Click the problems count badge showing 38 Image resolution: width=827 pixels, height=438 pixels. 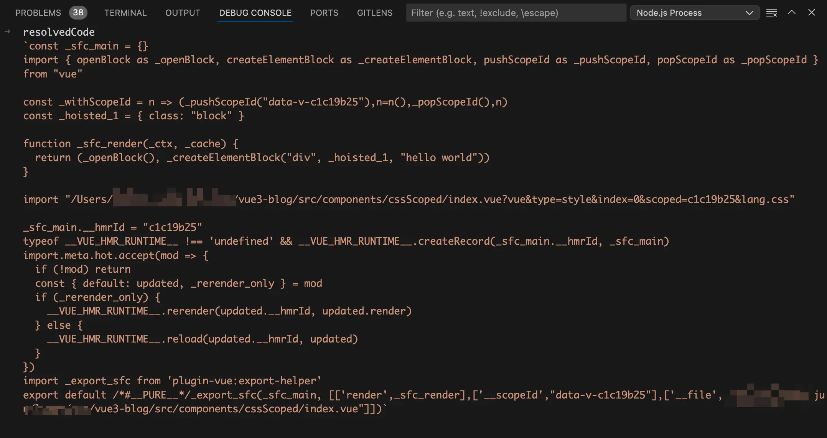click(78, 13)
